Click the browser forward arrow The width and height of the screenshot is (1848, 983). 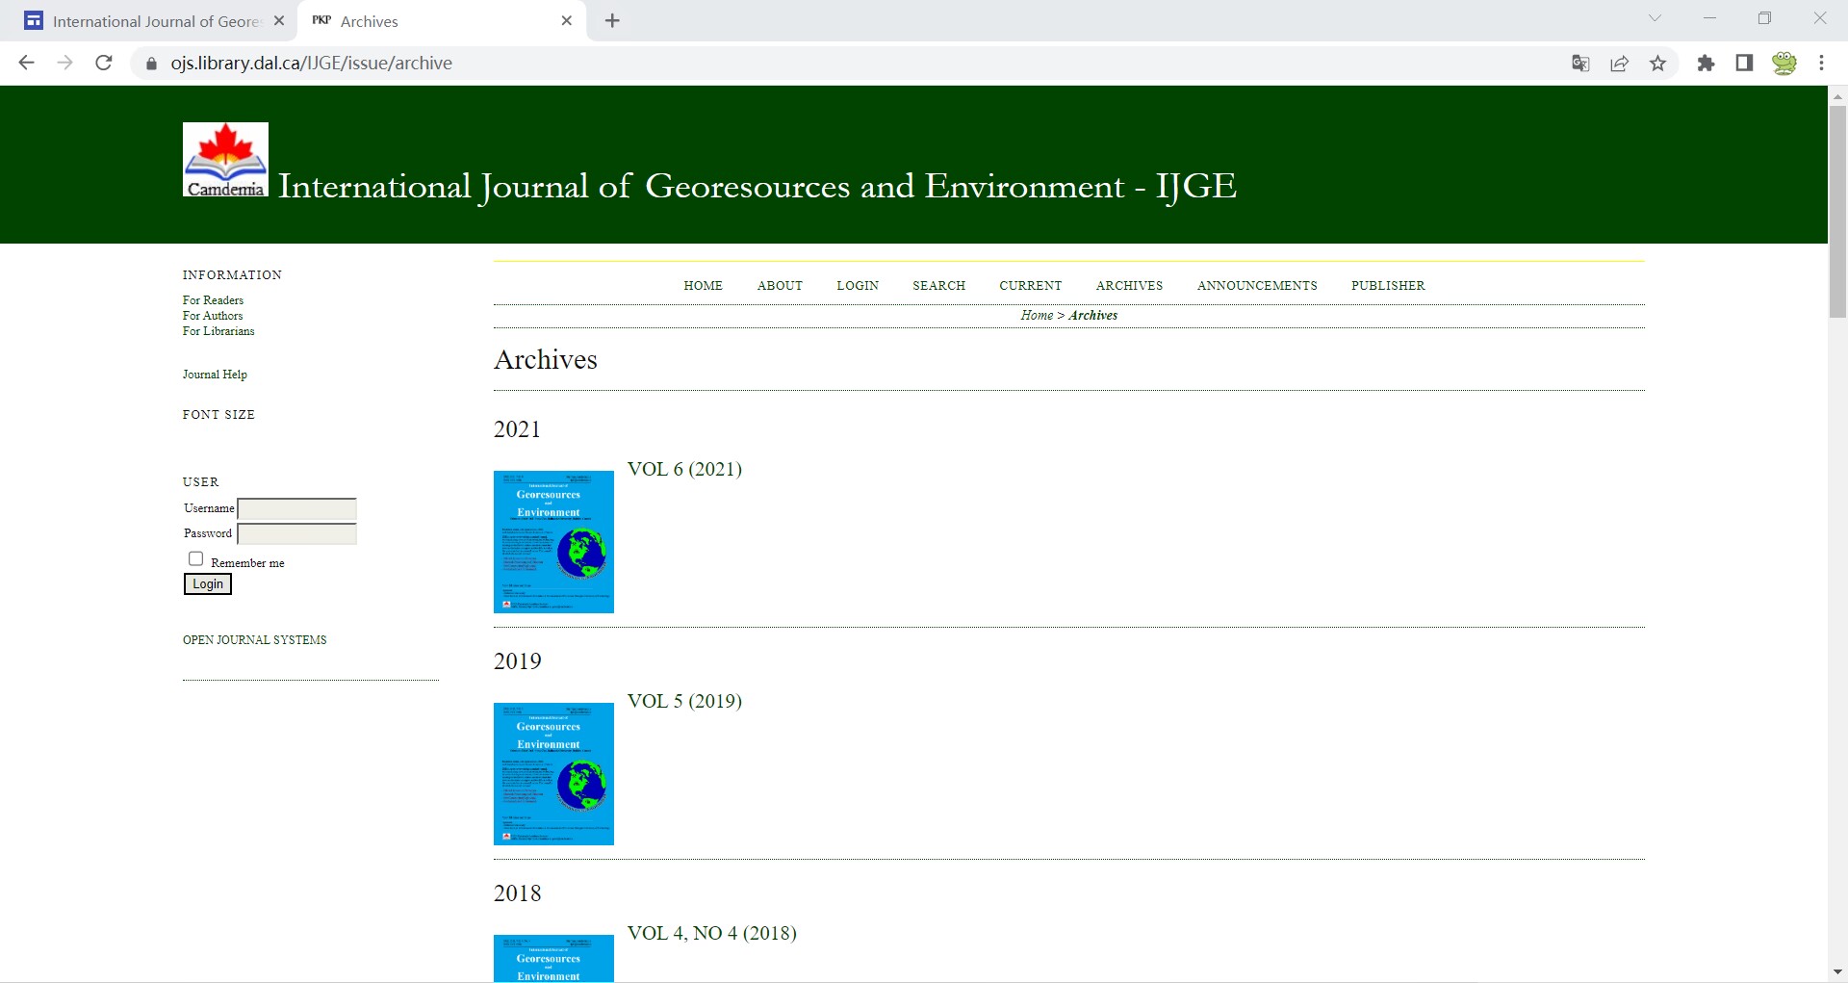click(x=64, y=63)
